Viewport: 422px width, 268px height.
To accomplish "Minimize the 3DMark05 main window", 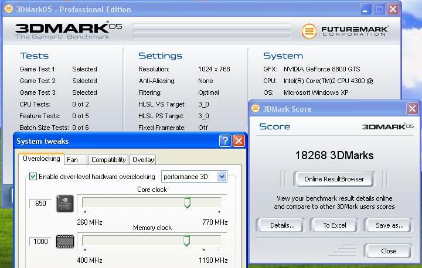I will tap(366, 9).
